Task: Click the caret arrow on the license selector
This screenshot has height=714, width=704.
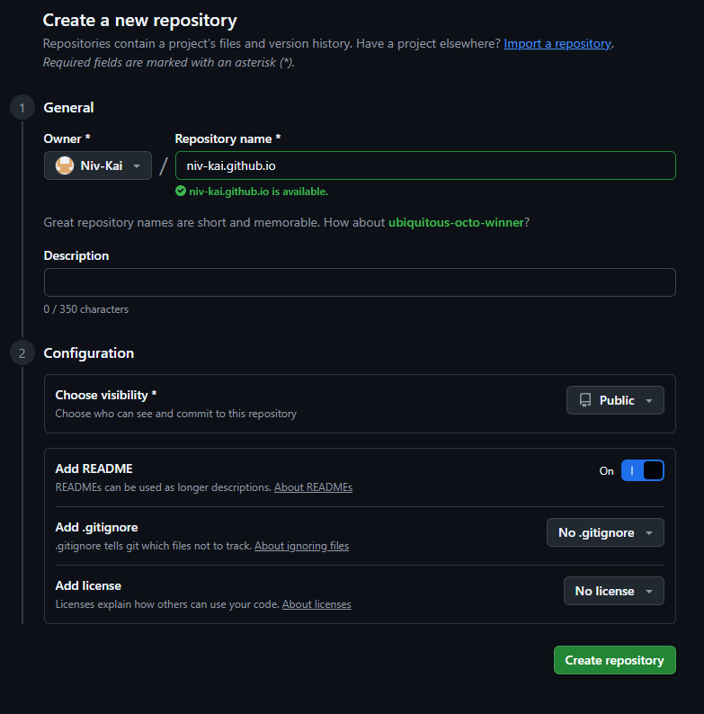Action: tap(649, 591)
